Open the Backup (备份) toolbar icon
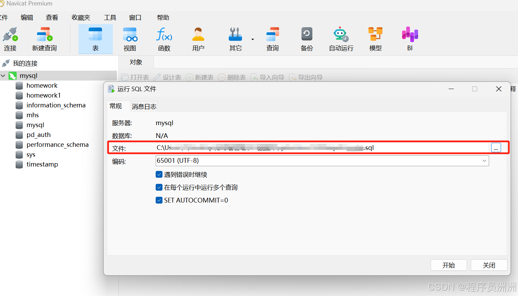The width and height of the screenshot is (518, 296). [x=307, y=35]
